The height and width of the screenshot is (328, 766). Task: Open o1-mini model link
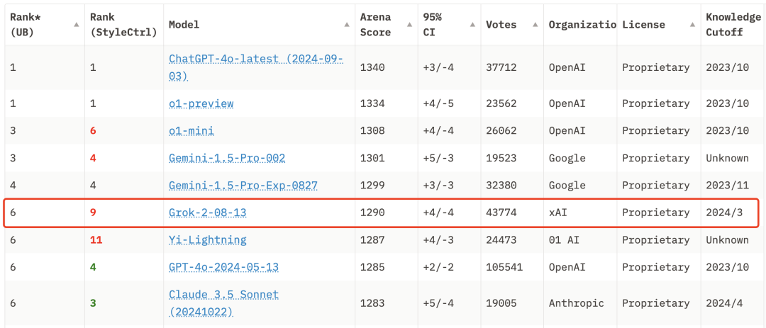tap(191, 131)
